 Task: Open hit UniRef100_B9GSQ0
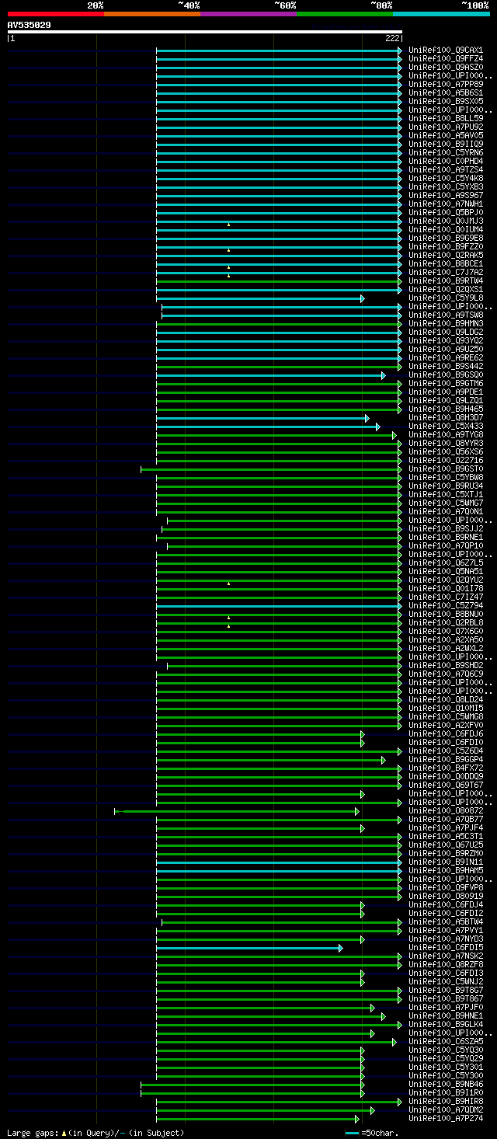point(446,374)
